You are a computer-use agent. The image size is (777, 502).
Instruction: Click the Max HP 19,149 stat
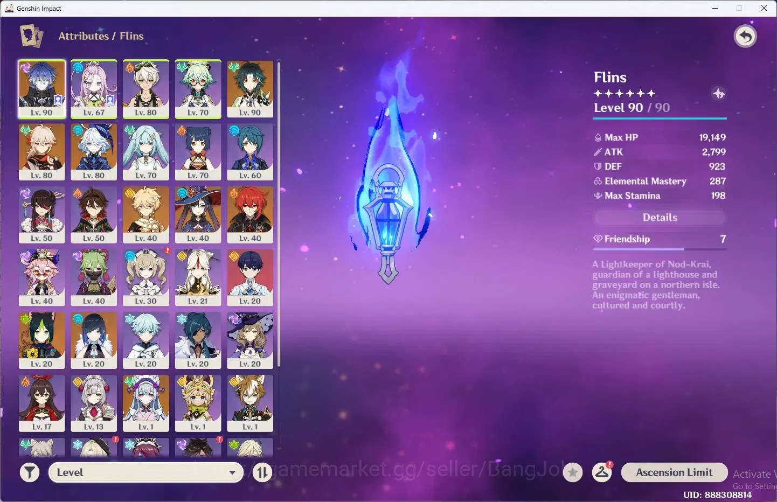(x=660, y=137)
